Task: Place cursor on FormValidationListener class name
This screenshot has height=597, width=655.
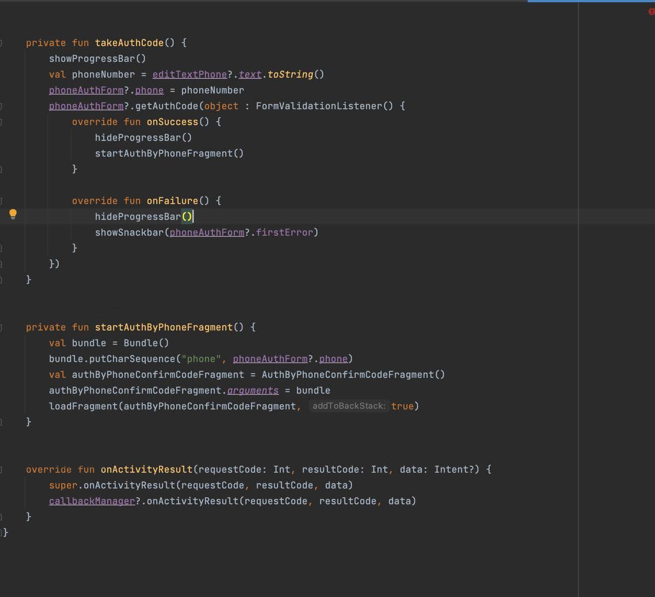Action: 319,106
